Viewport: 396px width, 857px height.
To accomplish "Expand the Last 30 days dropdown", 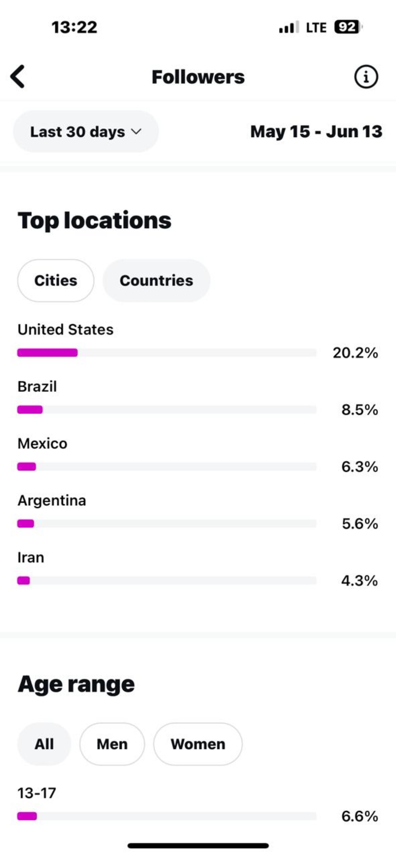I will click(x=86, y=131).
